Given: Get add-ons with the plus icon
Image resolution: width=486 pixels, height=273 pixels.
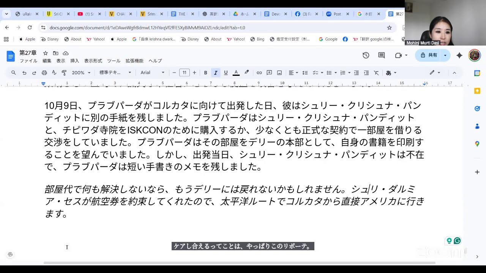Looking at the screenshot, I should [477, 172].
